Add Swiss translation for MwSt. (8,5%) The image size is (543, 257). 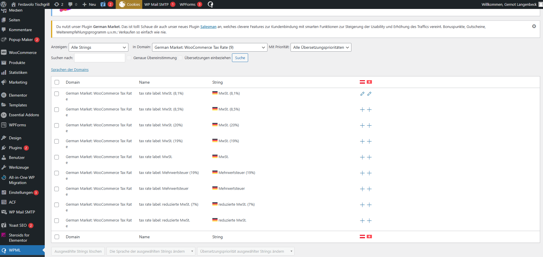369,110
